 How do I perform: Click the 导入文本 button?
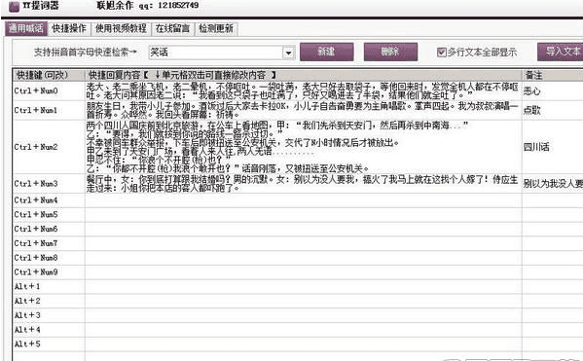(561, 52)
